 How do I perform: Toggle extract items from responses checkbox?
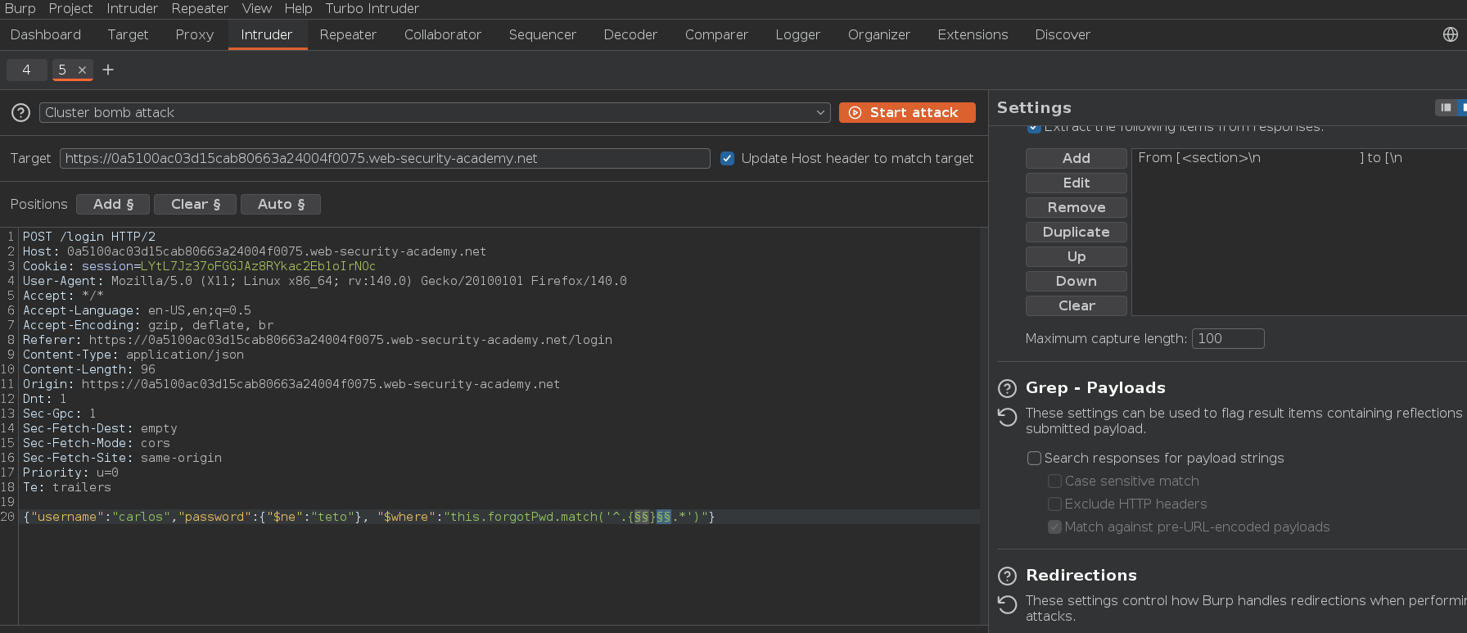[1034, 128]
